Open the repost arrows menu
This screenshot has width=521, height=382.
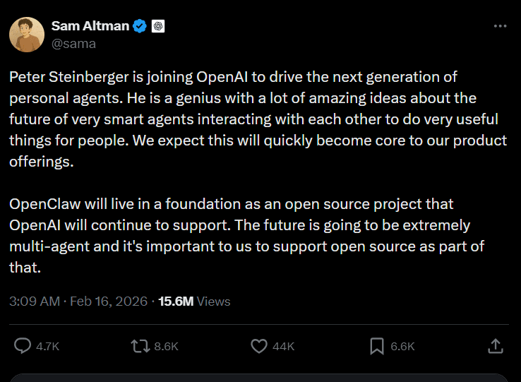(140, 346)
